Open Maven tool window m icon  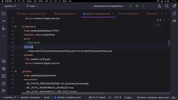click(174, 21)
